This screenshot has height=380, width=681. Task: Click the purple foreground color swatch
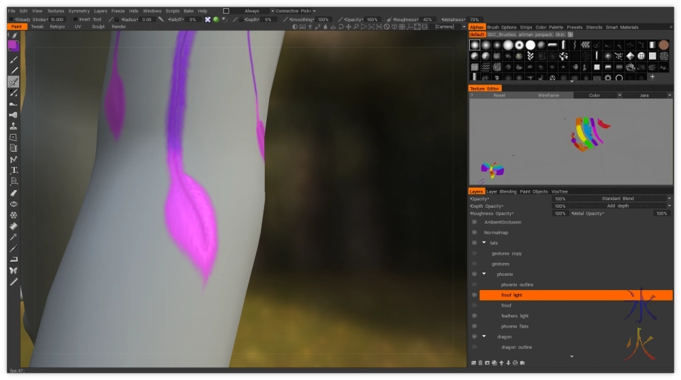pos(14,46)
